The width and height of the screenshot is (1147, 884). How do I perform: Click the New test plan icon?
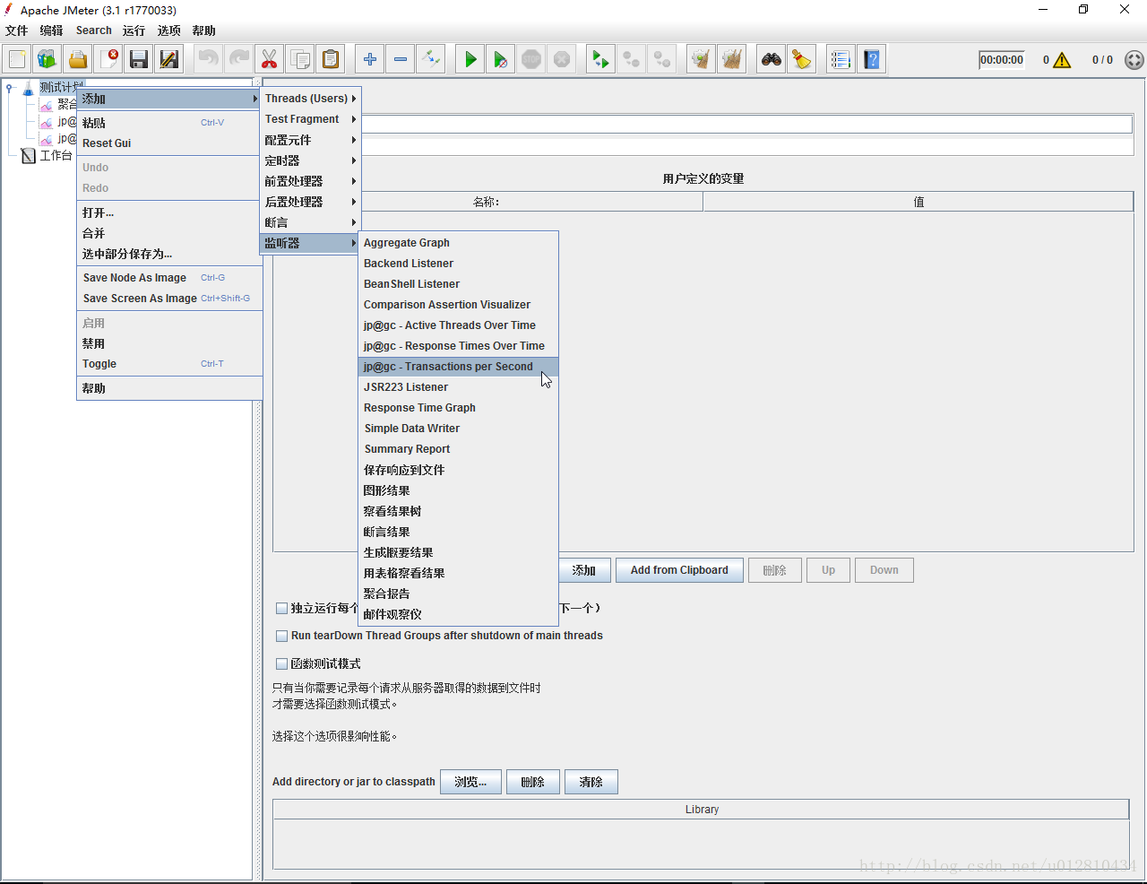(17, 59)
